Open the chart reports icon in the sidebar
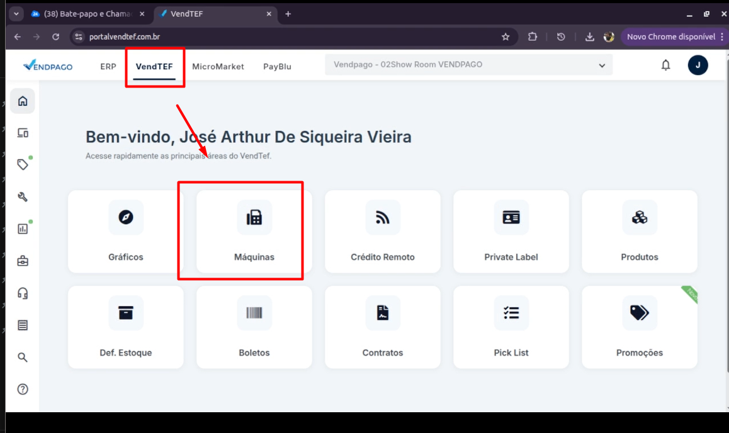The width and height of the screenshot is (729, 433). [x=22, y=228]
